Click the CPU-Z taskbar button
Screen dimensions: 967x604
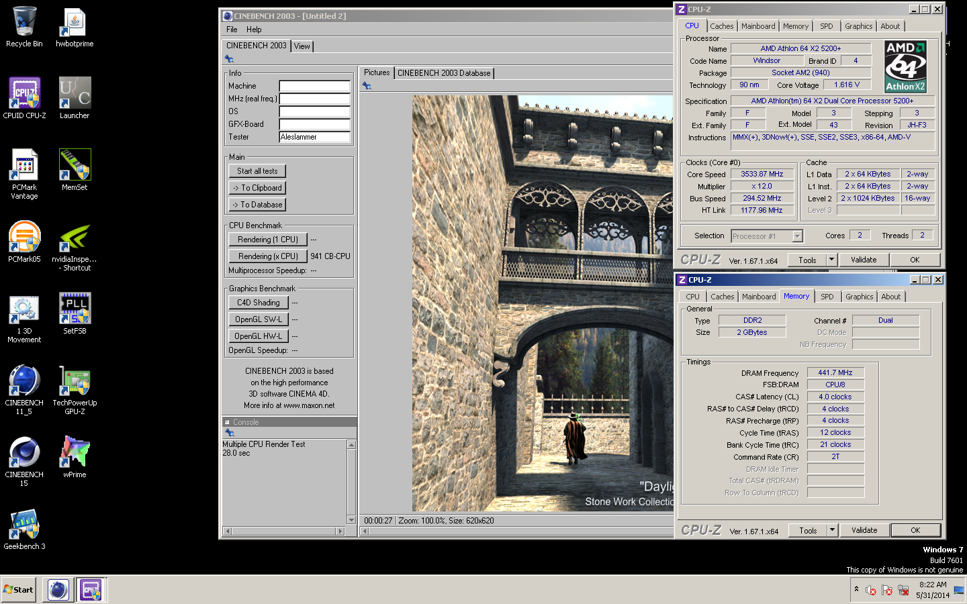point(91,590)
